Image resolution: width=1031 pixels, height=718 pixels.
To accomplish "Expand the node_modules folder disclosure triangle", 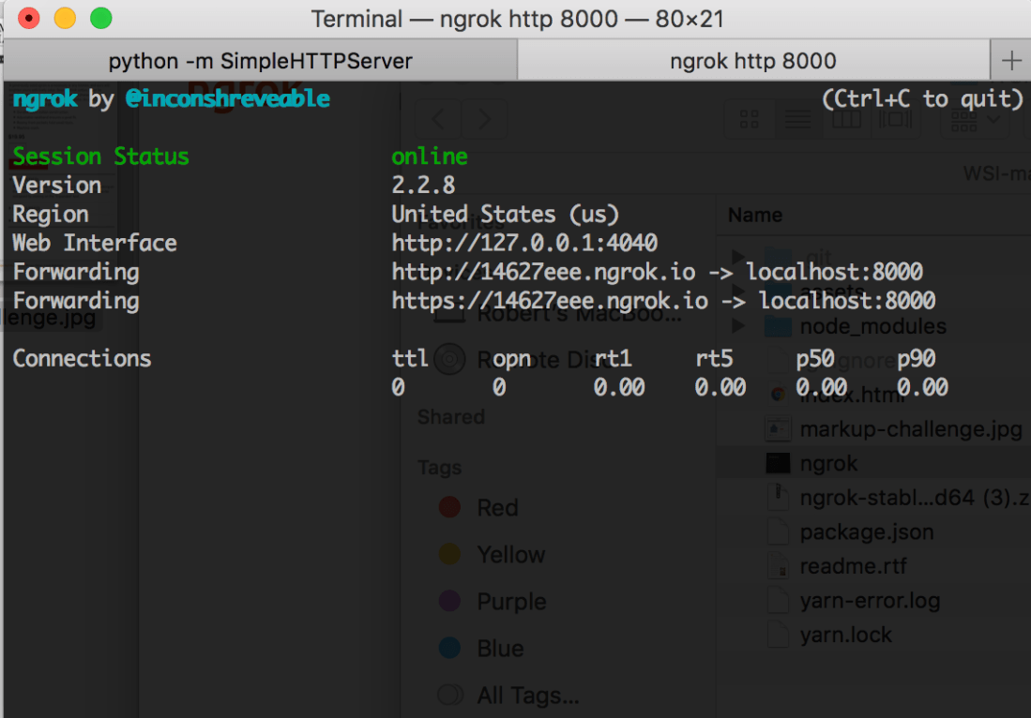I will (738, 326).
